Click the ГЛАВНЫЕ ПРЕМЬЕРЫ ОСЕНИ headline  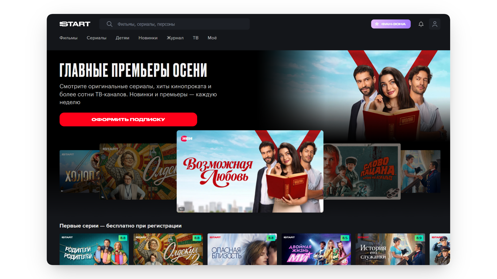point(133,70)
